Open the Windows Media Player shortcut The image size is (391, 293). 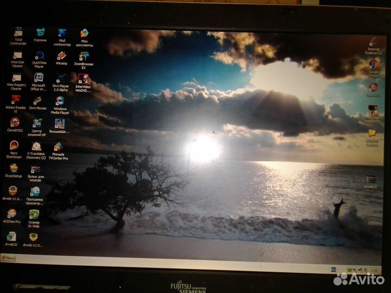coord(60,105)
